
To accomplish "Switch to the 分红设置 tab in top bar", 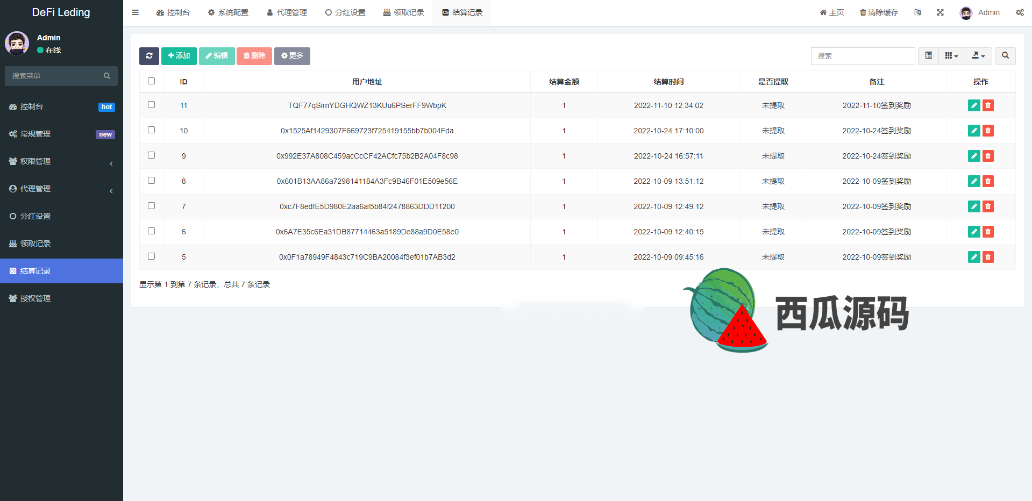I will click(x=345, y=12).
